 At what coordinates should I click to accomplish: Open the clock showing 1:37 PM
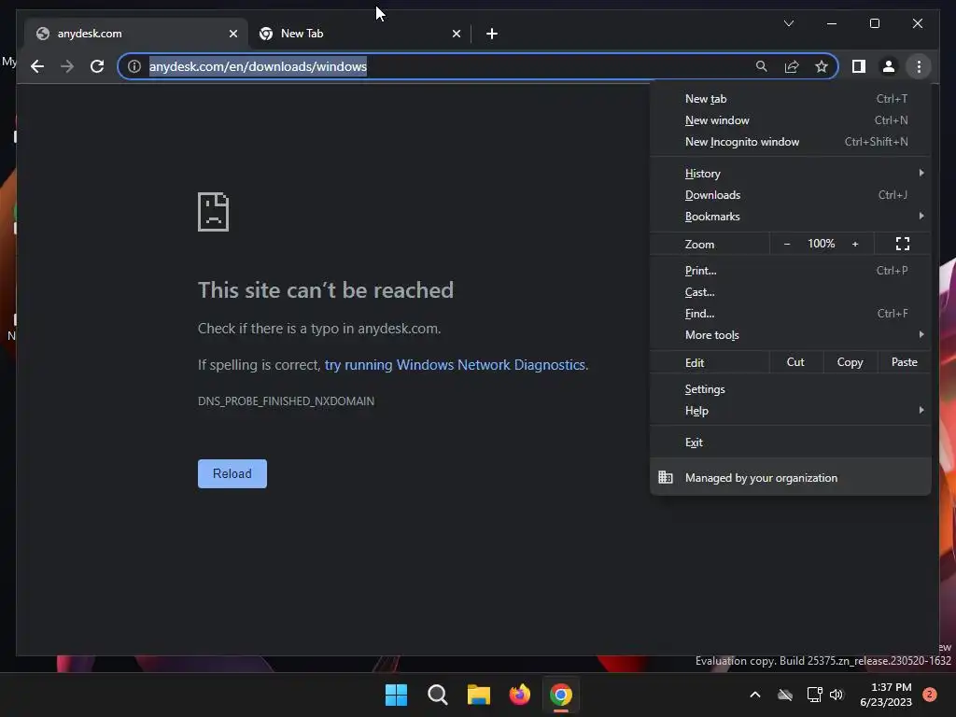[886, 695]
